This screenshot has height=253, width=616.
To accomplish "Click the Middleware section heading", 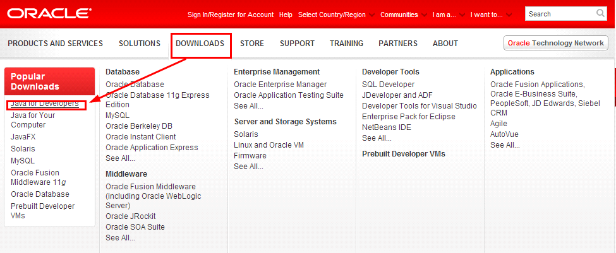I will coord(126,174).
